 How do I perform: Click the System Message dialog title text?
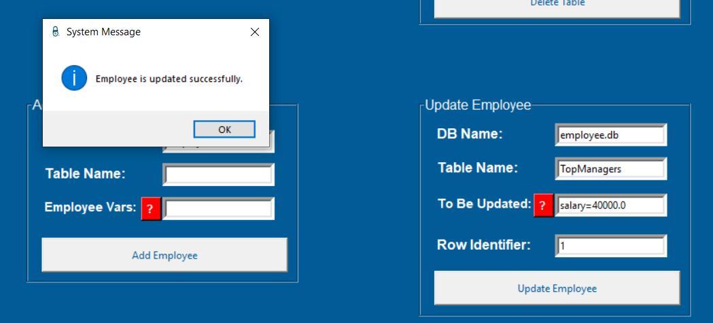(103, 32)
